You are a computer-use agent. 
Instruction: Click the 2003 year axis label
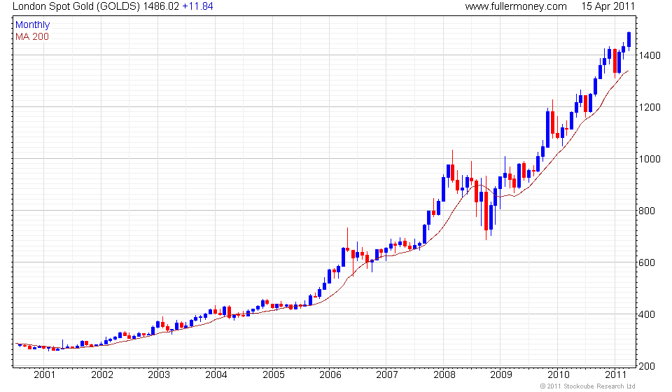[x=159, y=375]
